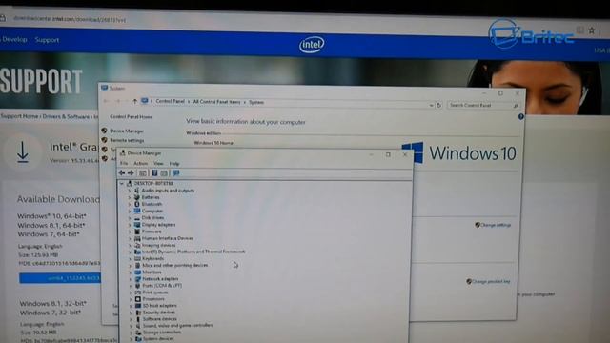Open Remote settings link in System sidebar
The image size is (610, 343).
point(127,140)
